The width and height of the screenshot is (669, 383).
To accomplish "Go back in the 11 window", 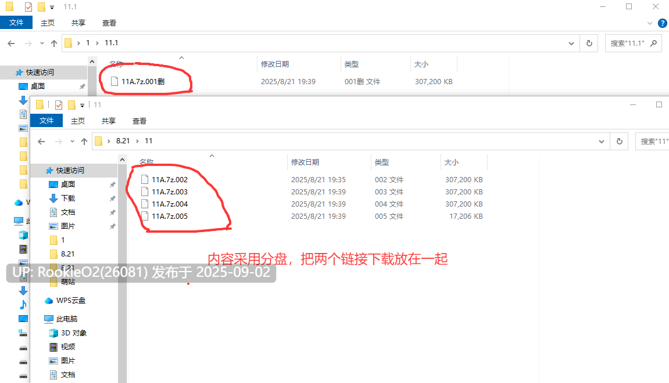I will click(41, 142).
